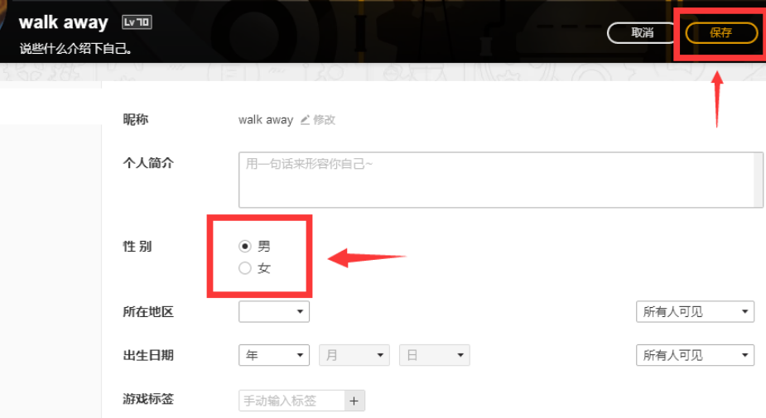This screenshot has width=766, height=418.
Task: Select the 女 (female) radio button
Action: pos(245,268)
